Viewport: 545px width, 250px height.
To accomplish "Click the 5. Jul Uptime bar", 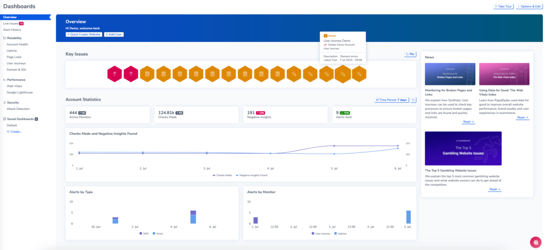I will [x=408, y=217].
